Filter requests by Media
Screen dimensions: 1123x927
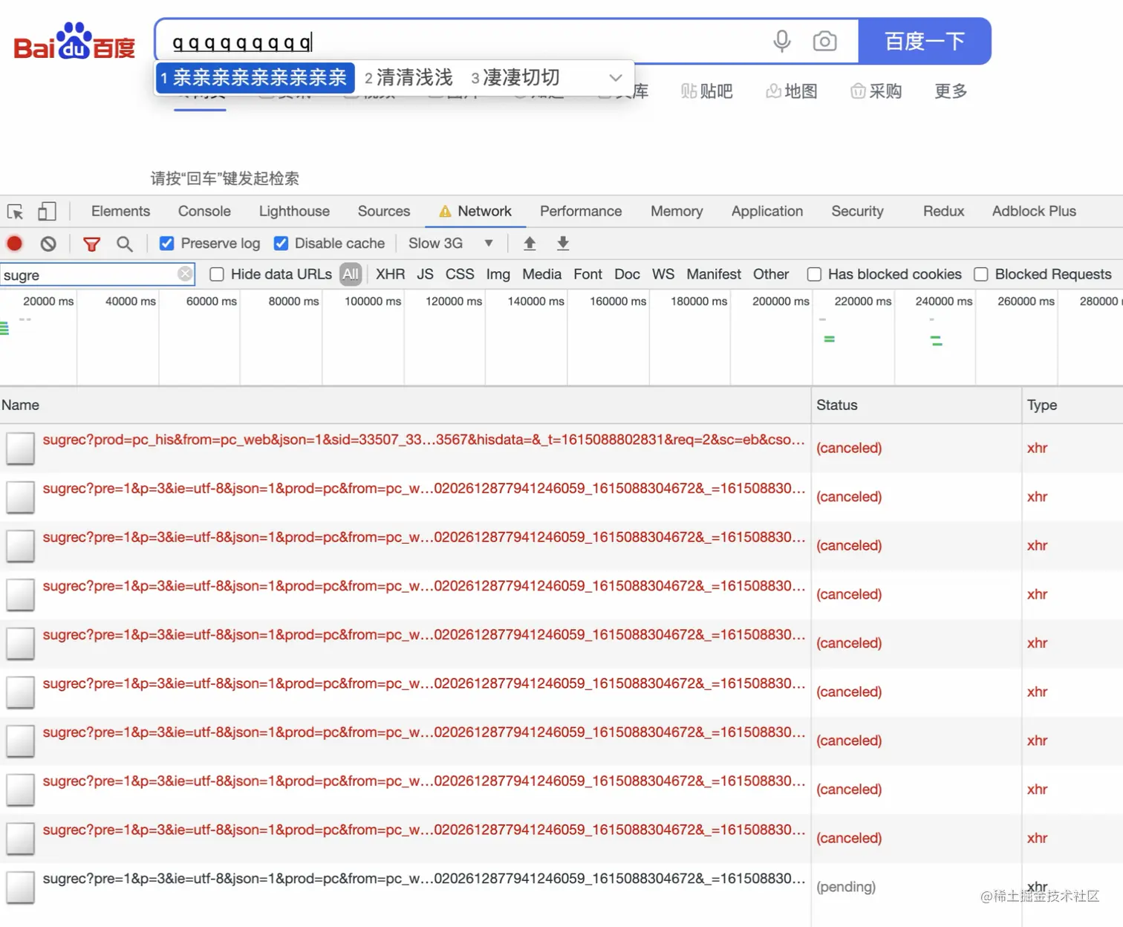pos(541,274)
